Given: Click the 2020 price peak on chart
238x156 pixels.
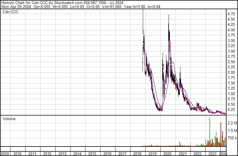Looking at the screenshot, I should tap(169, 16).
